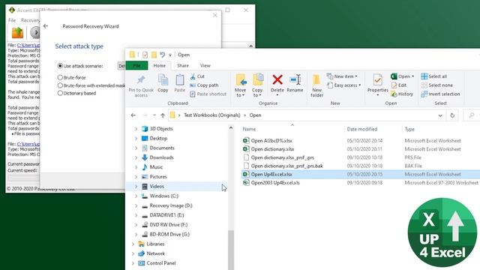Click Edit in the Open group
The height and width of the screenshot is (270, 480).
click(399, 85)
